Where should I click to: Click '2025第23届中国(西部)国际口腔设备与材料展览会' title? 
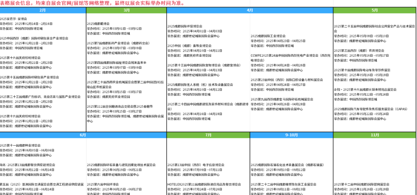[x=287, y=80]
